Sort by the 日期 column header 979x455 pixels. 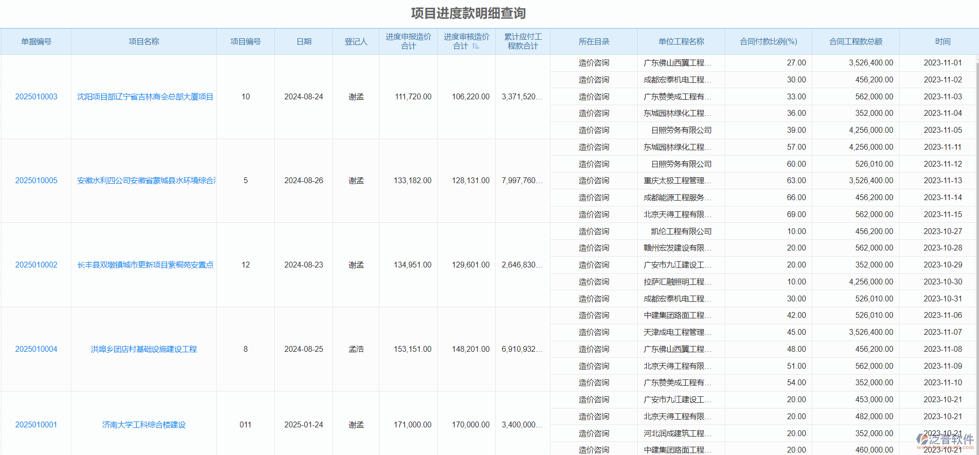pyautogui.click(x=304, y=42)
